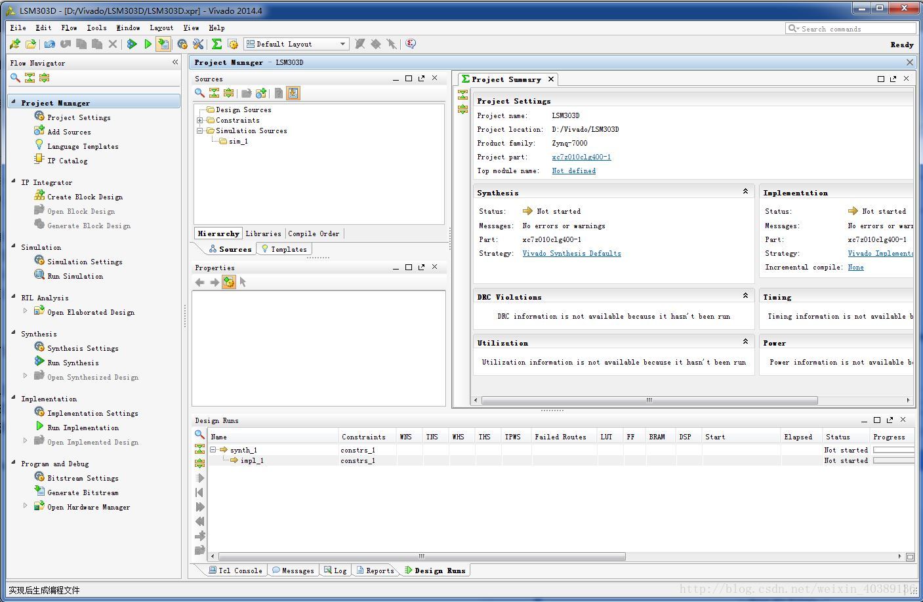The image size is (923, 602).
Task: Click the New Project toolbar icon
Action: [x=15, y=44]
